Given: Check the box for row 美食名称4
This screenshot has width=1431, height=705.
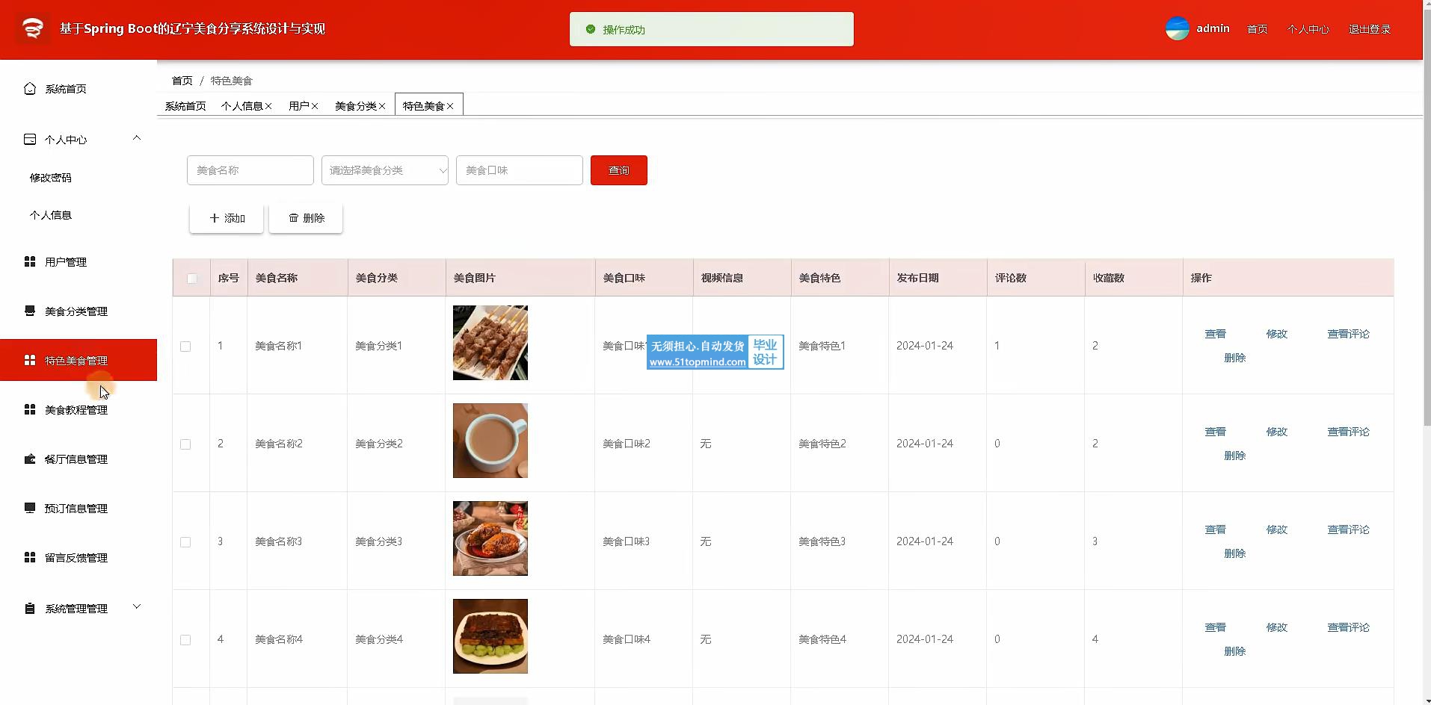Looking at the screenshot, I should coord(185,640).
